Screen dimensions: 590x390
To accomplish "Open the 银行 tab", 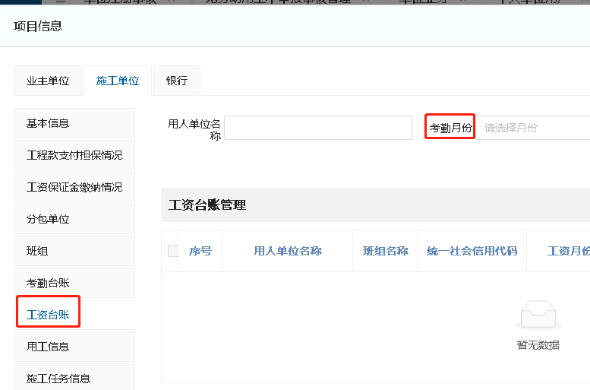I will [x=177, y=81].
